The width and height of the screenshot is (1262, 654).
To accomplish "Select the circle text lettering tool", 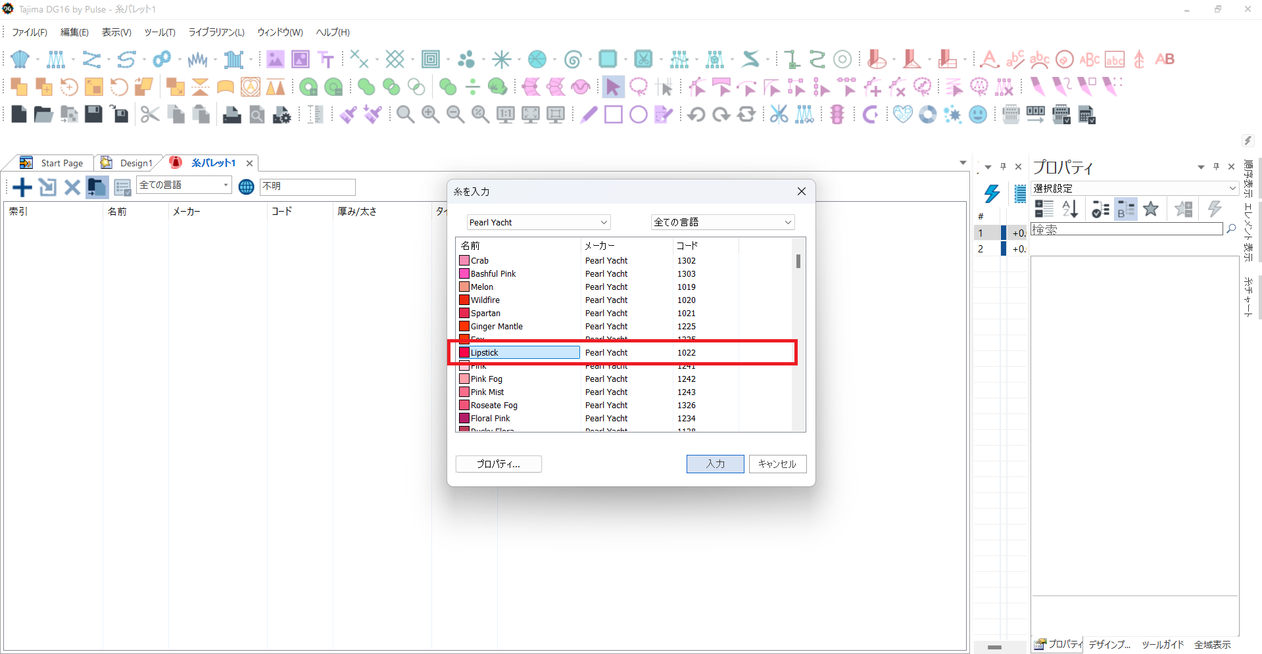I will [1064, 59].
